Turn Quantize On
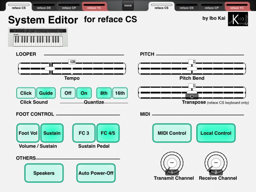This screenshot has height=192, width=256. pyautogui.click(x=84, y=93)
